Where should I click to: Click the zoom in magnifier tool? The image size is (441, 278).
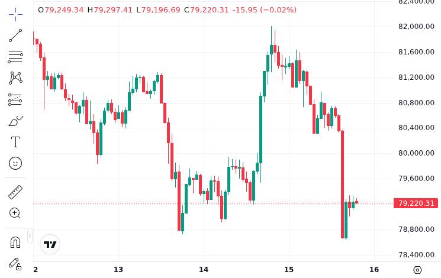click(x=15, y=214)
